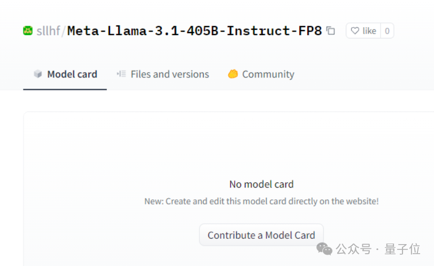Click the cube icon beside Model card
Image resolution: width=434 pixels, height=266 pixels.
37,74
